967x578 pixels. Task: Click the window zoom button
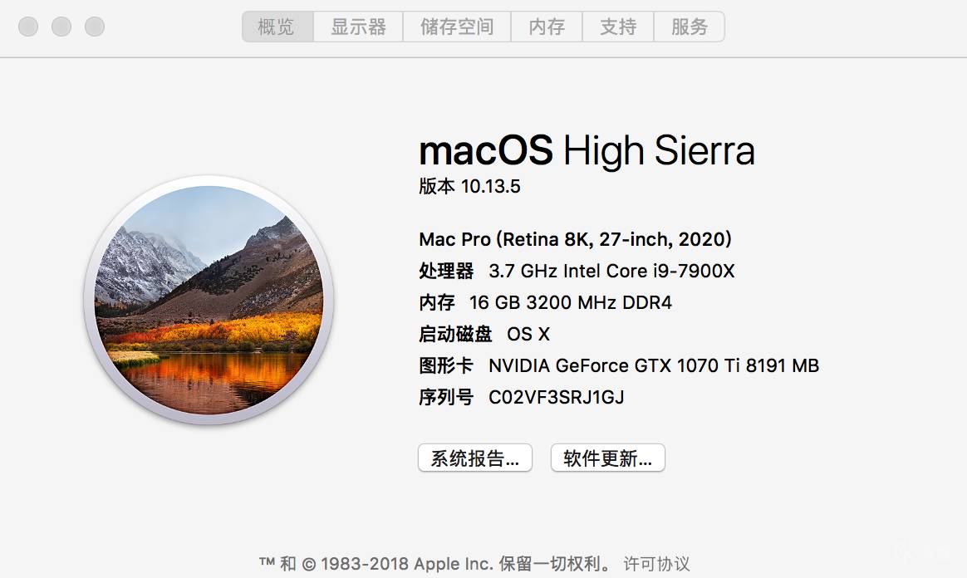click(x=95, y=27)
